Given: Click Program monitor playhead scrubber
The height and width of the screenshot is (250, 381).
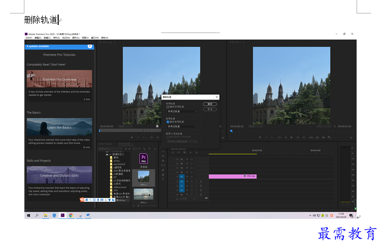Looking at the screenshot, I should pos(232,131).
